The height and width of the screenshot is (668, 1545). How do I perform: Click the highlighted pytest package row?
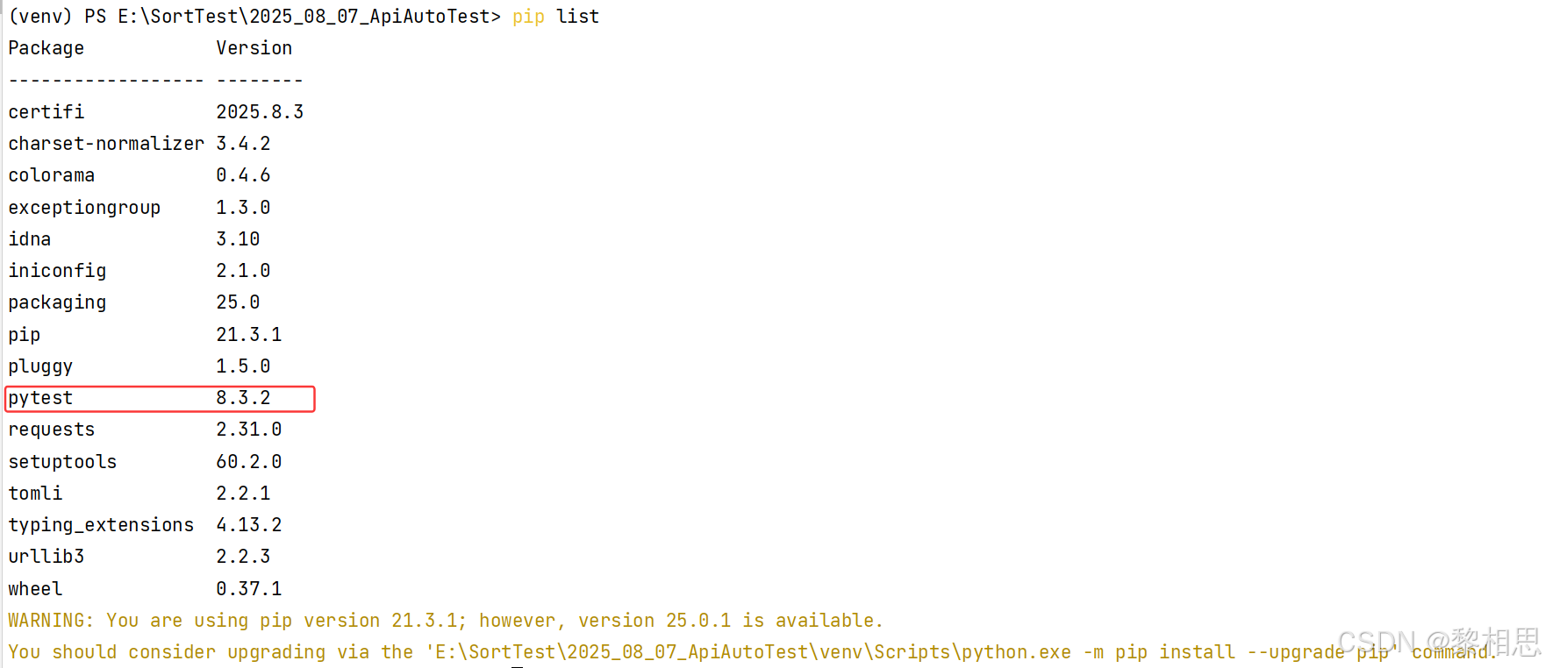coord(160,399)
